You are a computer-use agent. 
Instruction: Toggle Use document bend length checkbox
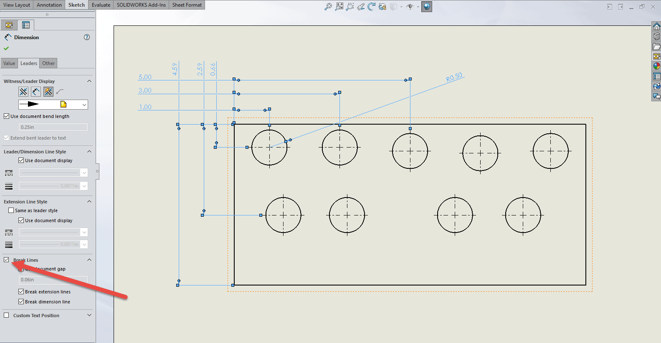6,116
